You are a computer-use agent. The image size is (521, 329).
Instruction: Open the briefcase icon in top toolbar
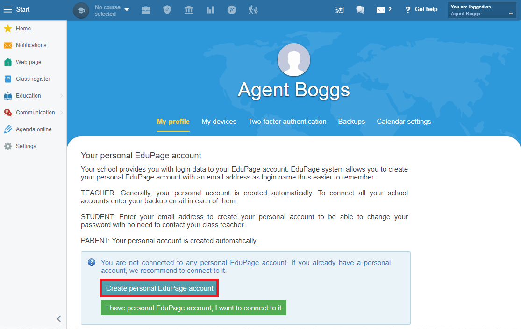(x=145, y=10)
